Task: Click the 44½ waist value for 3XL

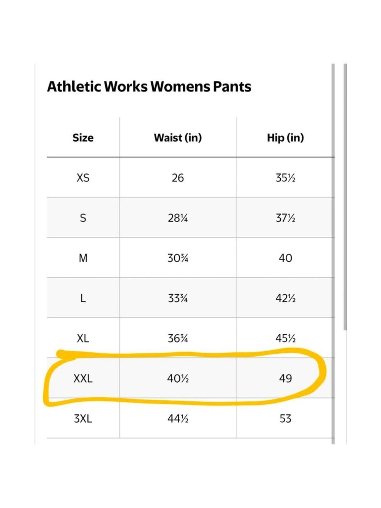Action: click(x=178, y=418)
